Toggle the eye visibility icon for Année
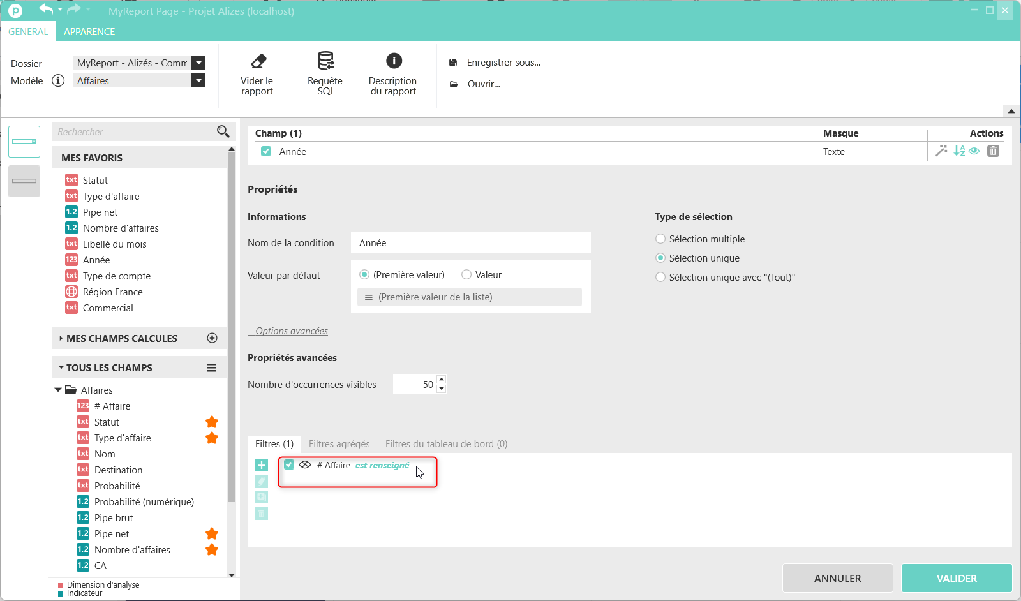This screenshot has height=601, width=1021. (974, 151)
